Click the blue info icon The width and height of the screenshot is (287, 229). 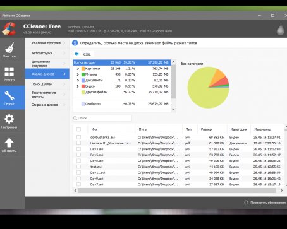(x=75, y=43)
